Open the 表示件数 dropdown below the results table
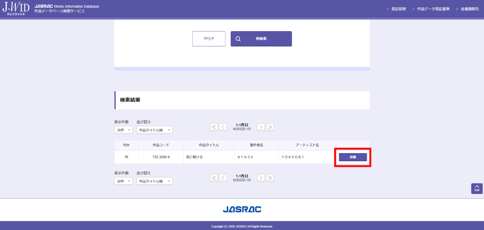 123,181
